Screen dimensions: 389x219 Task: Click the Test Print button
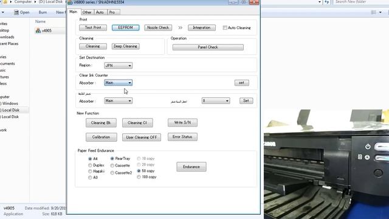click(x=93, y=27)
